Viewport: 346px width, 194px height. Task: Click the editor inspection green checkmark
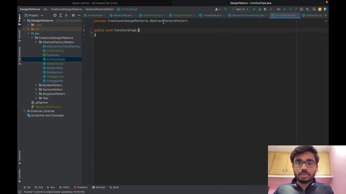click(x=326, y=21)
